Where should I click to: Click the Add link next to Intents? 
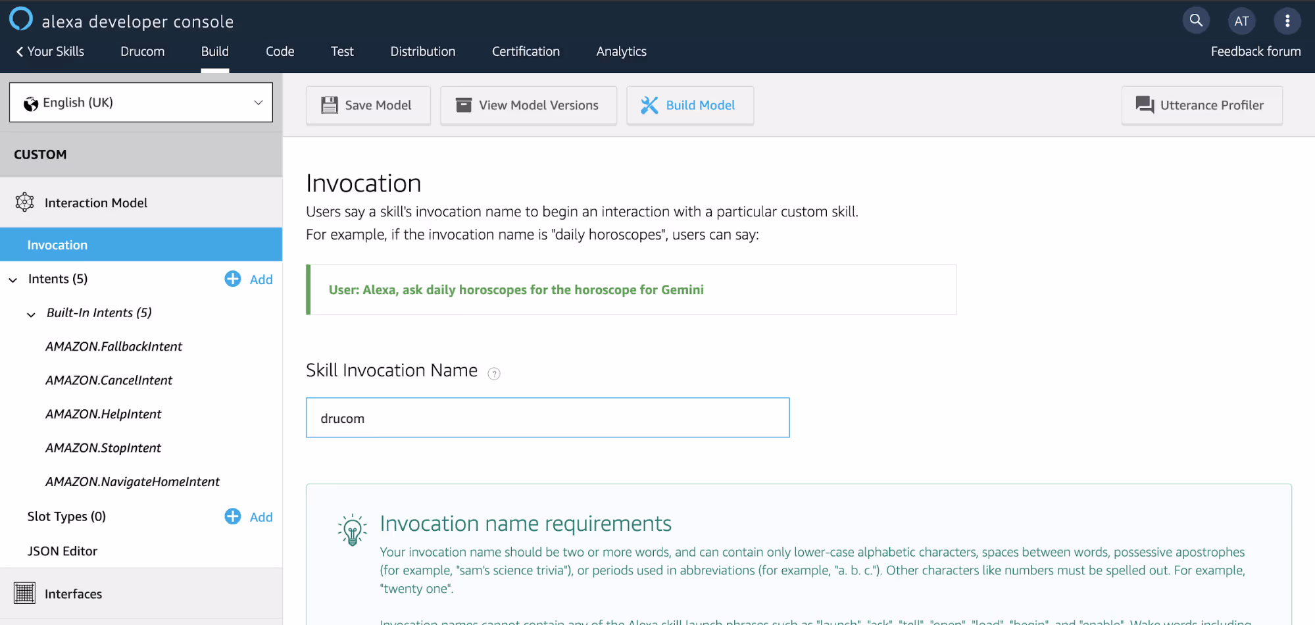click(x=261, y=280)
